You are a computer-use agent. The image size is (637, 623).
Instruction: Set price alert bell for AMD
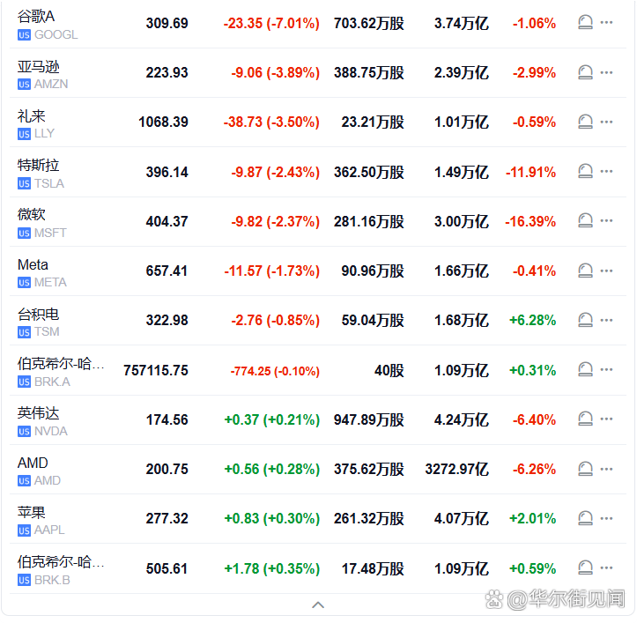[x=585, y=469]
